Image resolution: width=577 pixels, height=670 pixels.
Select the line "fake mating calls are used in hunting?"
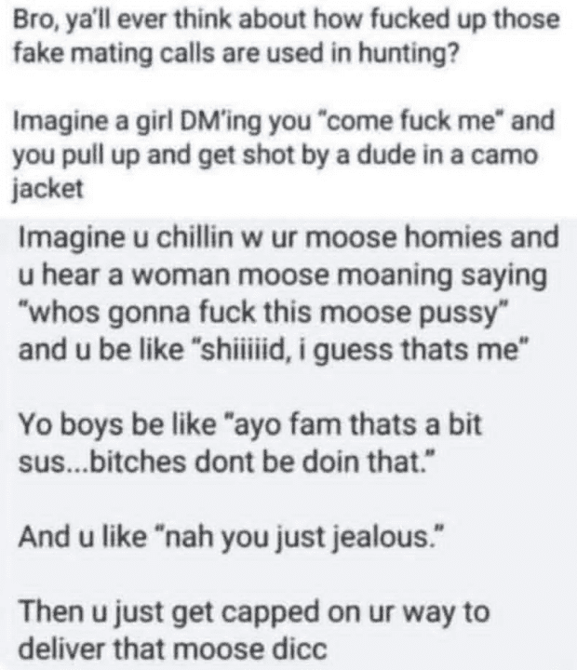point(236,53)
